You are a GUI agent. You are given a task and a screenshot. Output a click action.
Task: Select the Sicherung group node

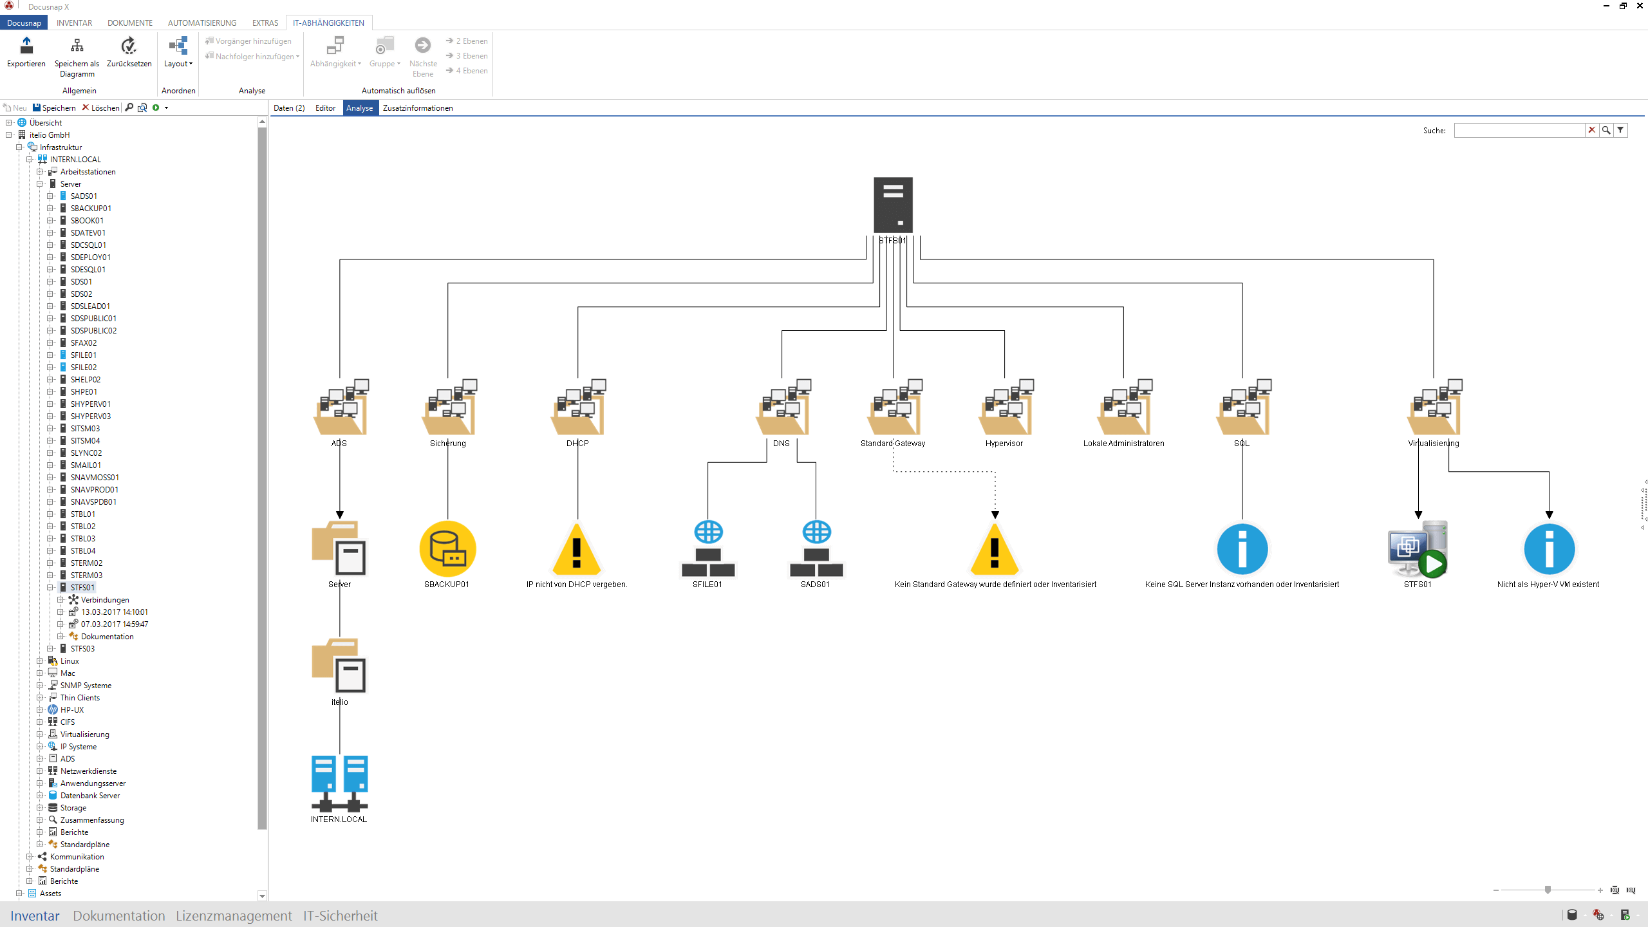point(449,407)
